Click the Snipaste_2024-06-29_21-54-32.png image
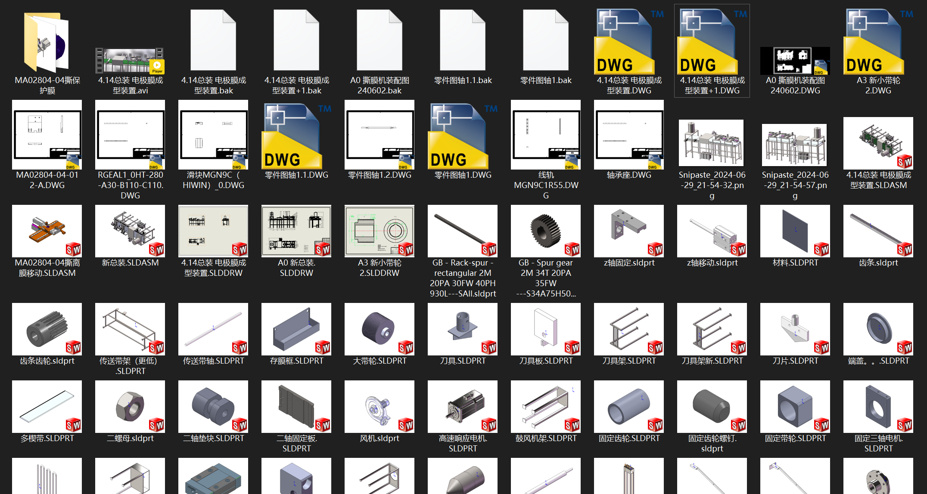The height and width of the screenshot is (494, 927). tap(711, 143)
